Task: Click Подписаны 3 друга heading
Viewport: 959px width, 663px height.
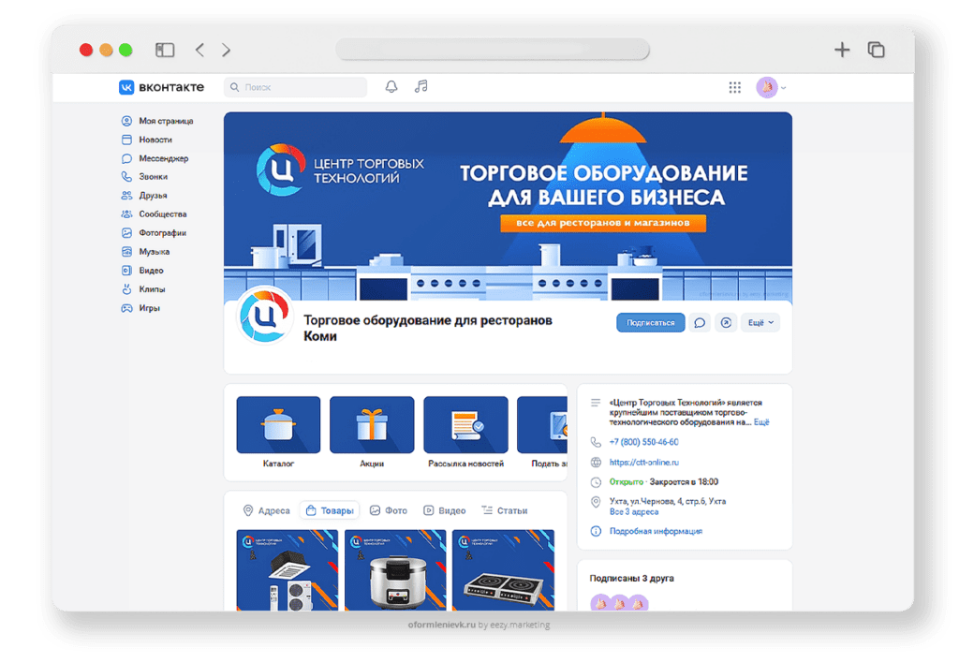Action: click(632, 578)
